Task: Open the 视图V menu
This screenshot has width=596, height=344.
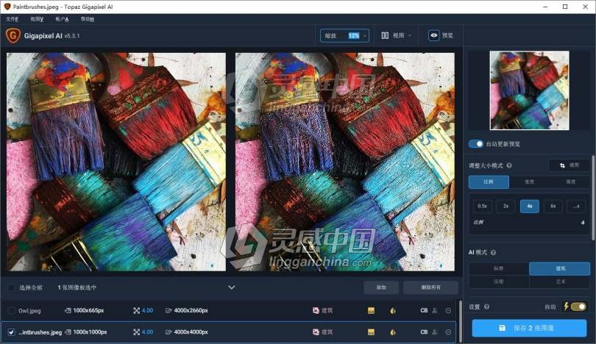Action: 37,19
